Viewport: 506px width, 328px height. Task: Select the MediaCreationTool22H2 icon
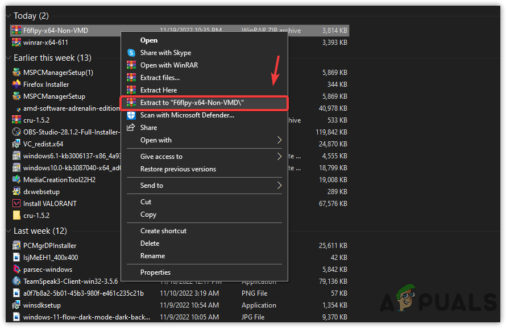16,179
